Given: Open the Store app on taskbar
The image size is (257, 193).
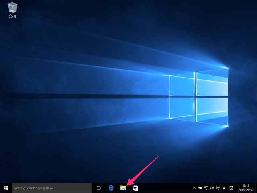Looking at the screenshot, I should click(x=135, y=188).
